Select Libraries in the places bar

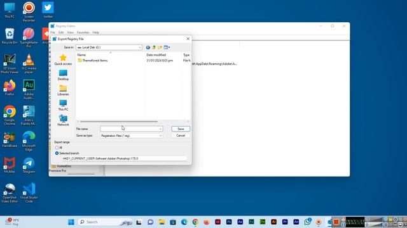[x=63, y=90]
